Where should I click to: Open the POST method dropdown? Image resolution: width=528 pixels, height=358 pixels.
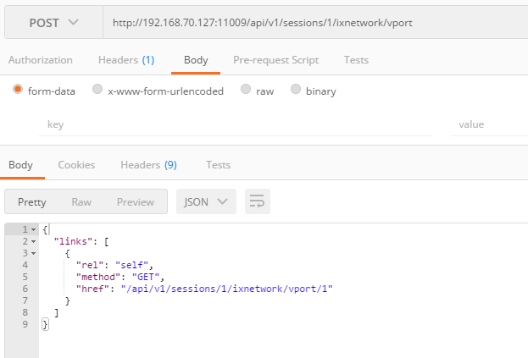click(x=53, y=22)
